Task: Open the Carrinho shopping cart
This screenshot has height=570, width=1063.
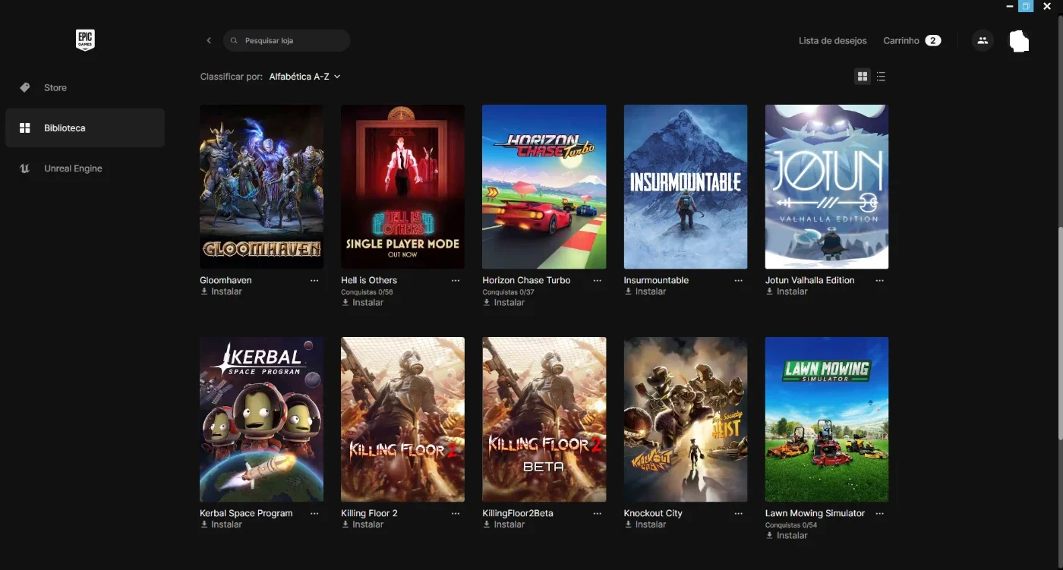Action: click(x=912, y=41)
